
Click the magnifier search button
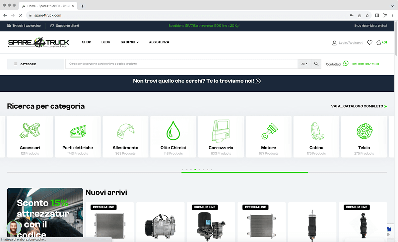[x=316, y=64]
